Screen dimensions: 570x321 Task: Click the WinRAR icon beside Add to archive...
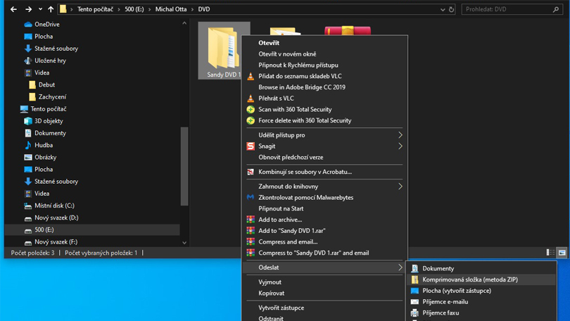[x=251, y=219]
